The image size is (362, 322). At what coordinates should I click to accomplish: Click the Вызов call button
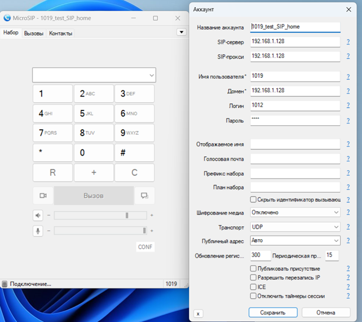[94, 196]
